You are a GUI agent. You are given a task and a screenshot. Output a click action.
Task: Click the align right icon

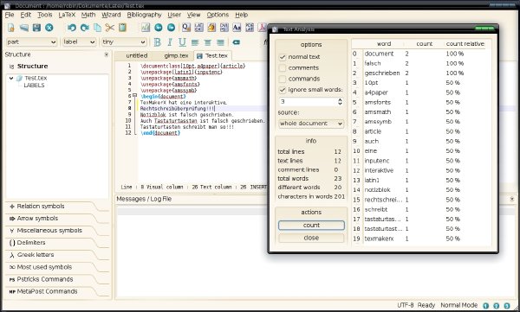pos(220,42)
